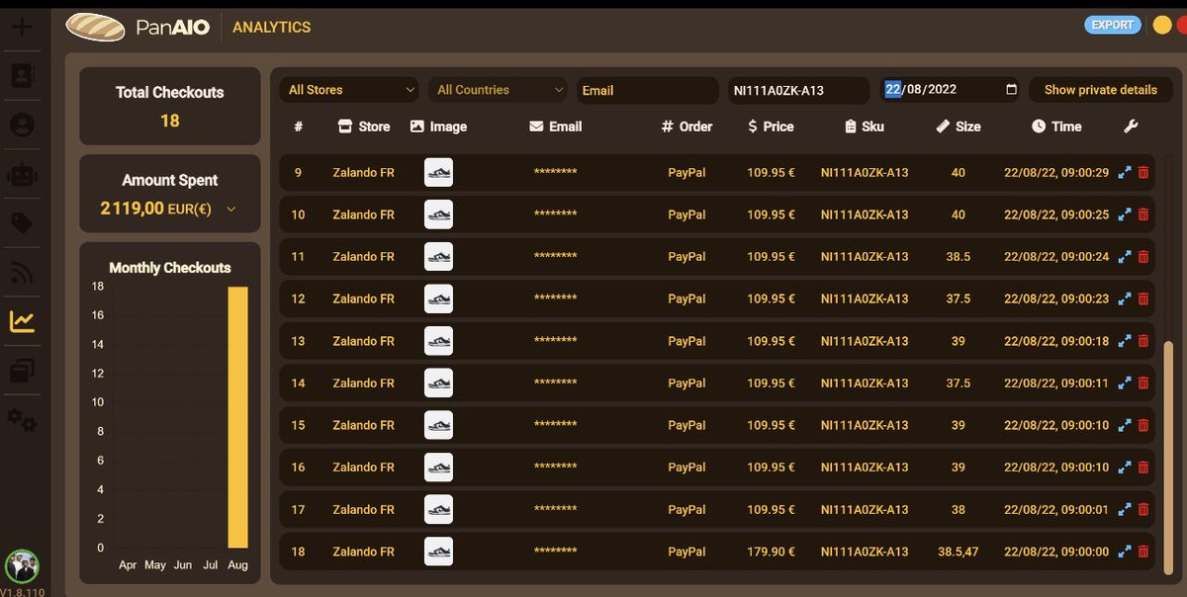Click the Total Checkouts value 18
This screenshot has width=1187, height=597.
[170, 121]
